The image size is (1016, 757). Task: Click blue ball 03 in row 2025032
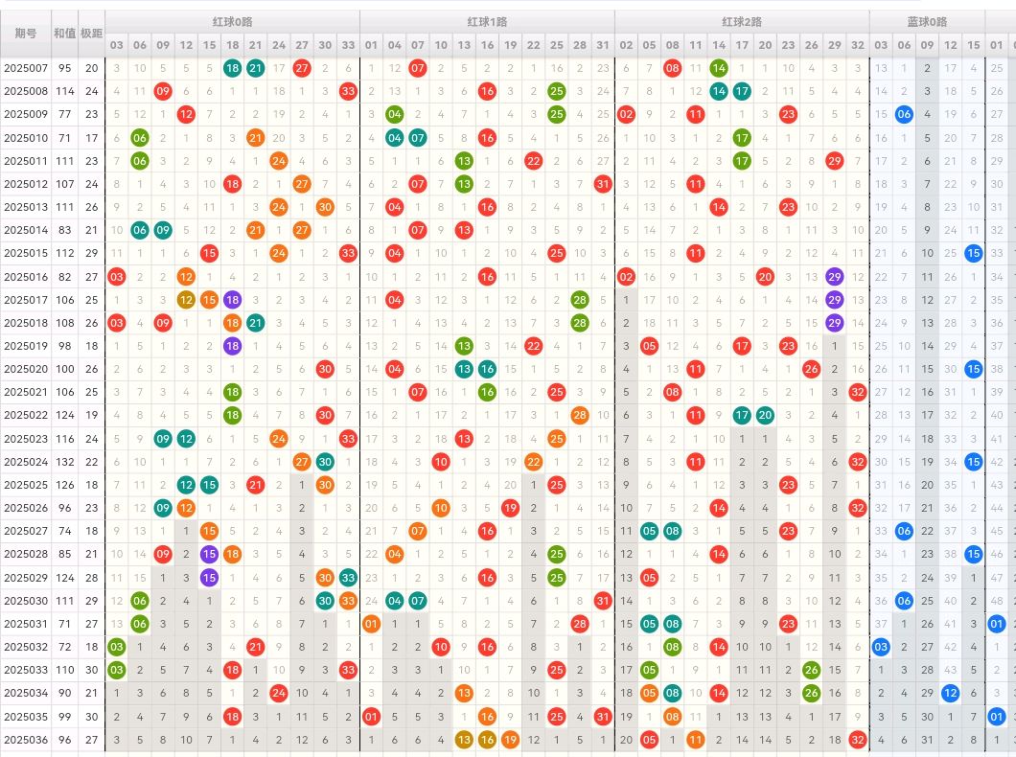881,647
